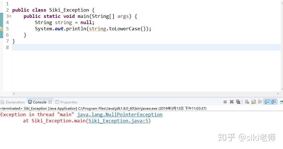The height and width of the screenshot is (149, 283).
Task: Collapse the main method fold on line 3
Action: click(10, 16)
